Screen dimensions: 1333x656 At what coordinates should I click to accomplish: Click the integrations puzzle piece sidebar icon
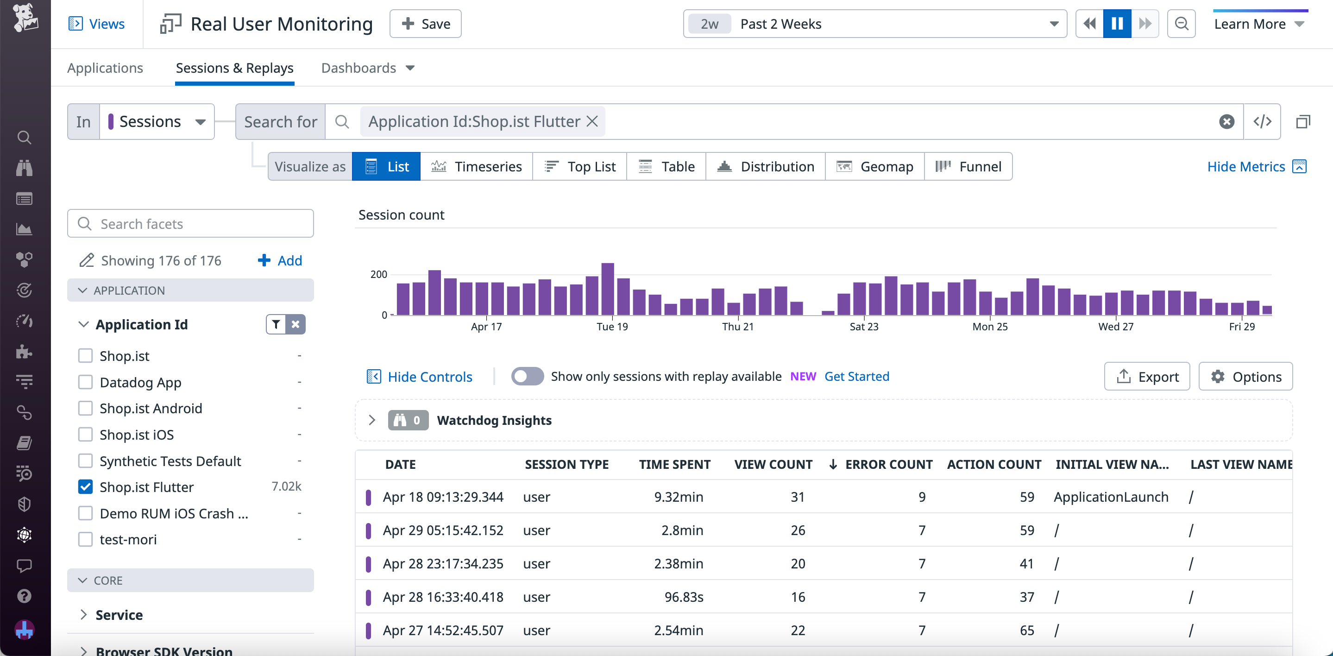click(24, 352)
